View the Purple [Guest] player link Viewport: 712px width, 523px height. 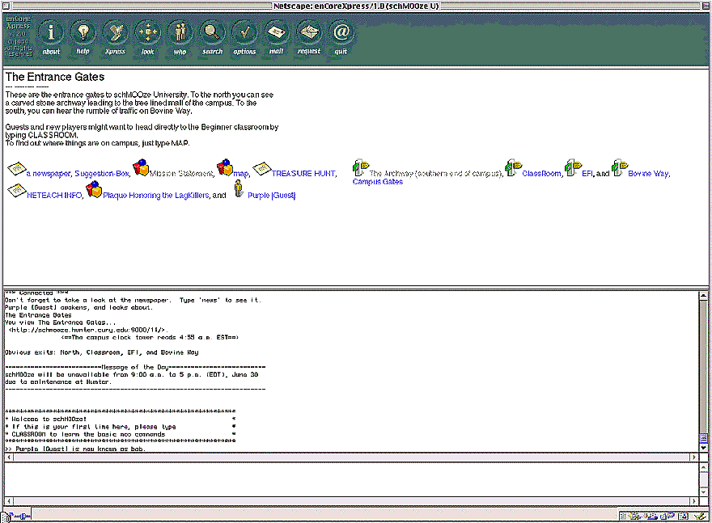(x=272, y=196)
